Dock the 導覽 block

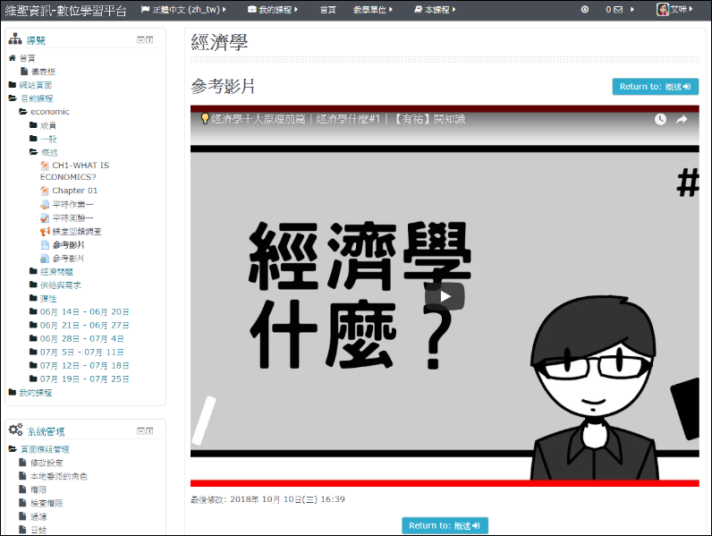click(149, 40)
